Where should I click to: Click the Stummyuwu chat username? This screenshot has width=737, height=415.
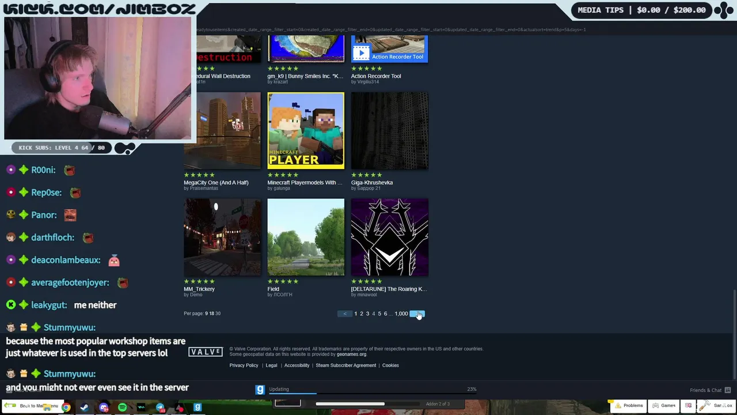coord(70,327)
